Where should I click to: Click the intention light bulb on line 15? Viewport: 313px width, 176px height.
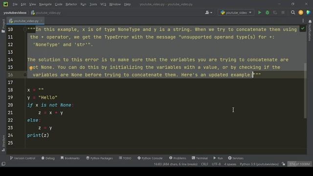[x=31, y=68]
